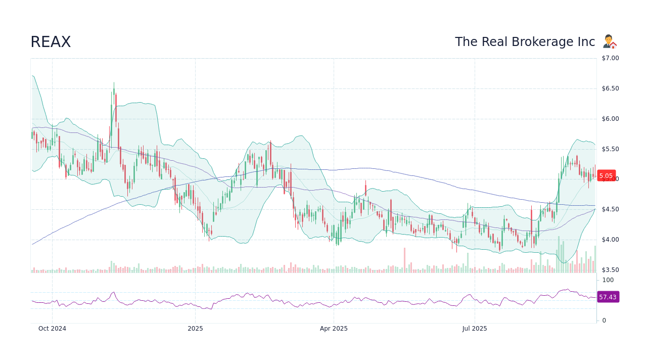
Task: Click the 2025 label on the time axis
Action: click(194, 328)
